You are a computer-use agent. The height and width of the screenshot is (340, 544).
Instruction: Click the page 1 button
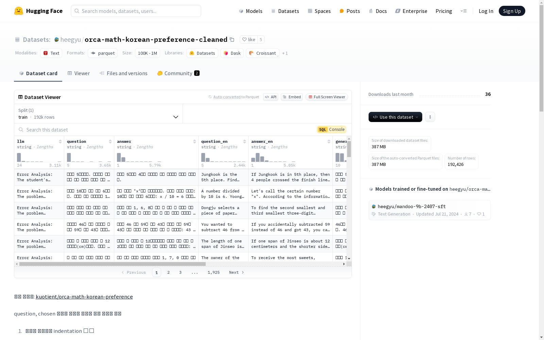[156, 272]
